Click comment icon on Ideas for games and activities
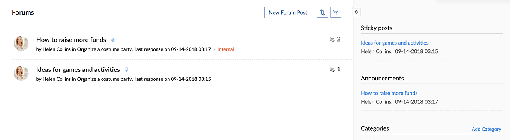This screenshot has height=140, width=510. coord(332,69)
